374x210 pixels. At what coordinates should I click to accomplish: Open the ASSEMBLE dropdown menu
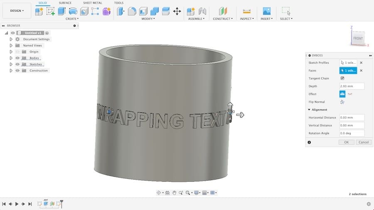point(196,19)
